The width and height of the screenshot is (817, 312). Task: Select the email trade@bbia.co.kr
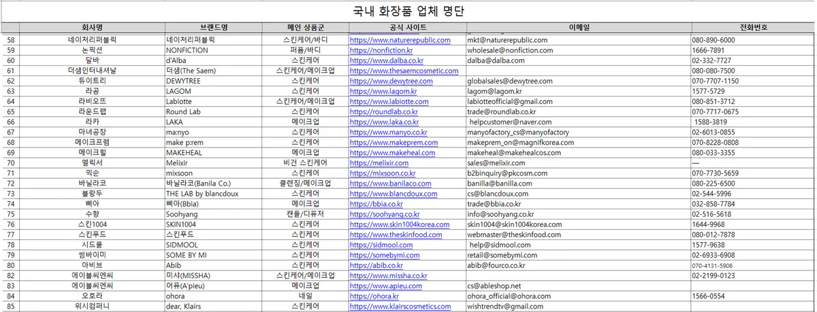tap(578, 204)
